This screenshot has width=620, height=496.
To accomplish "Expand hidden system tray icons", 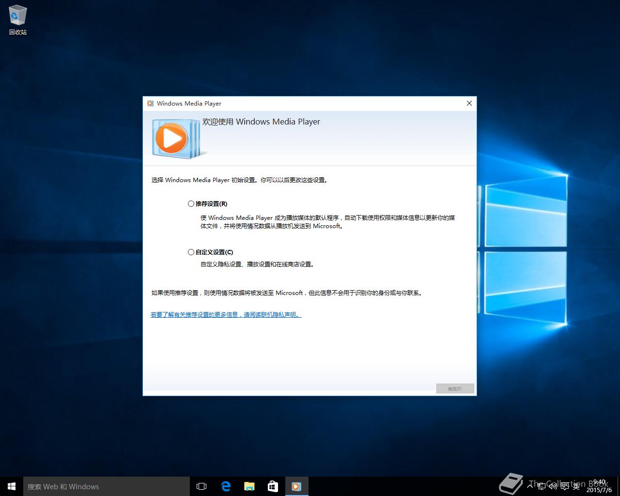I will point(530,486).
